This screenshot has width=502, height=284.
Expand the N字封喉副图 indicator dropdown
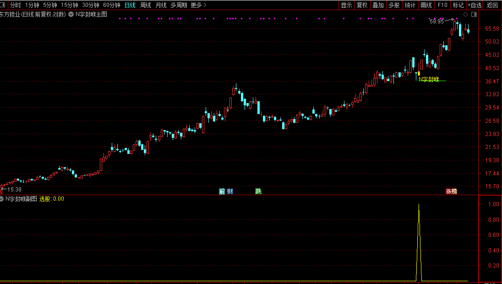point(2,199)
